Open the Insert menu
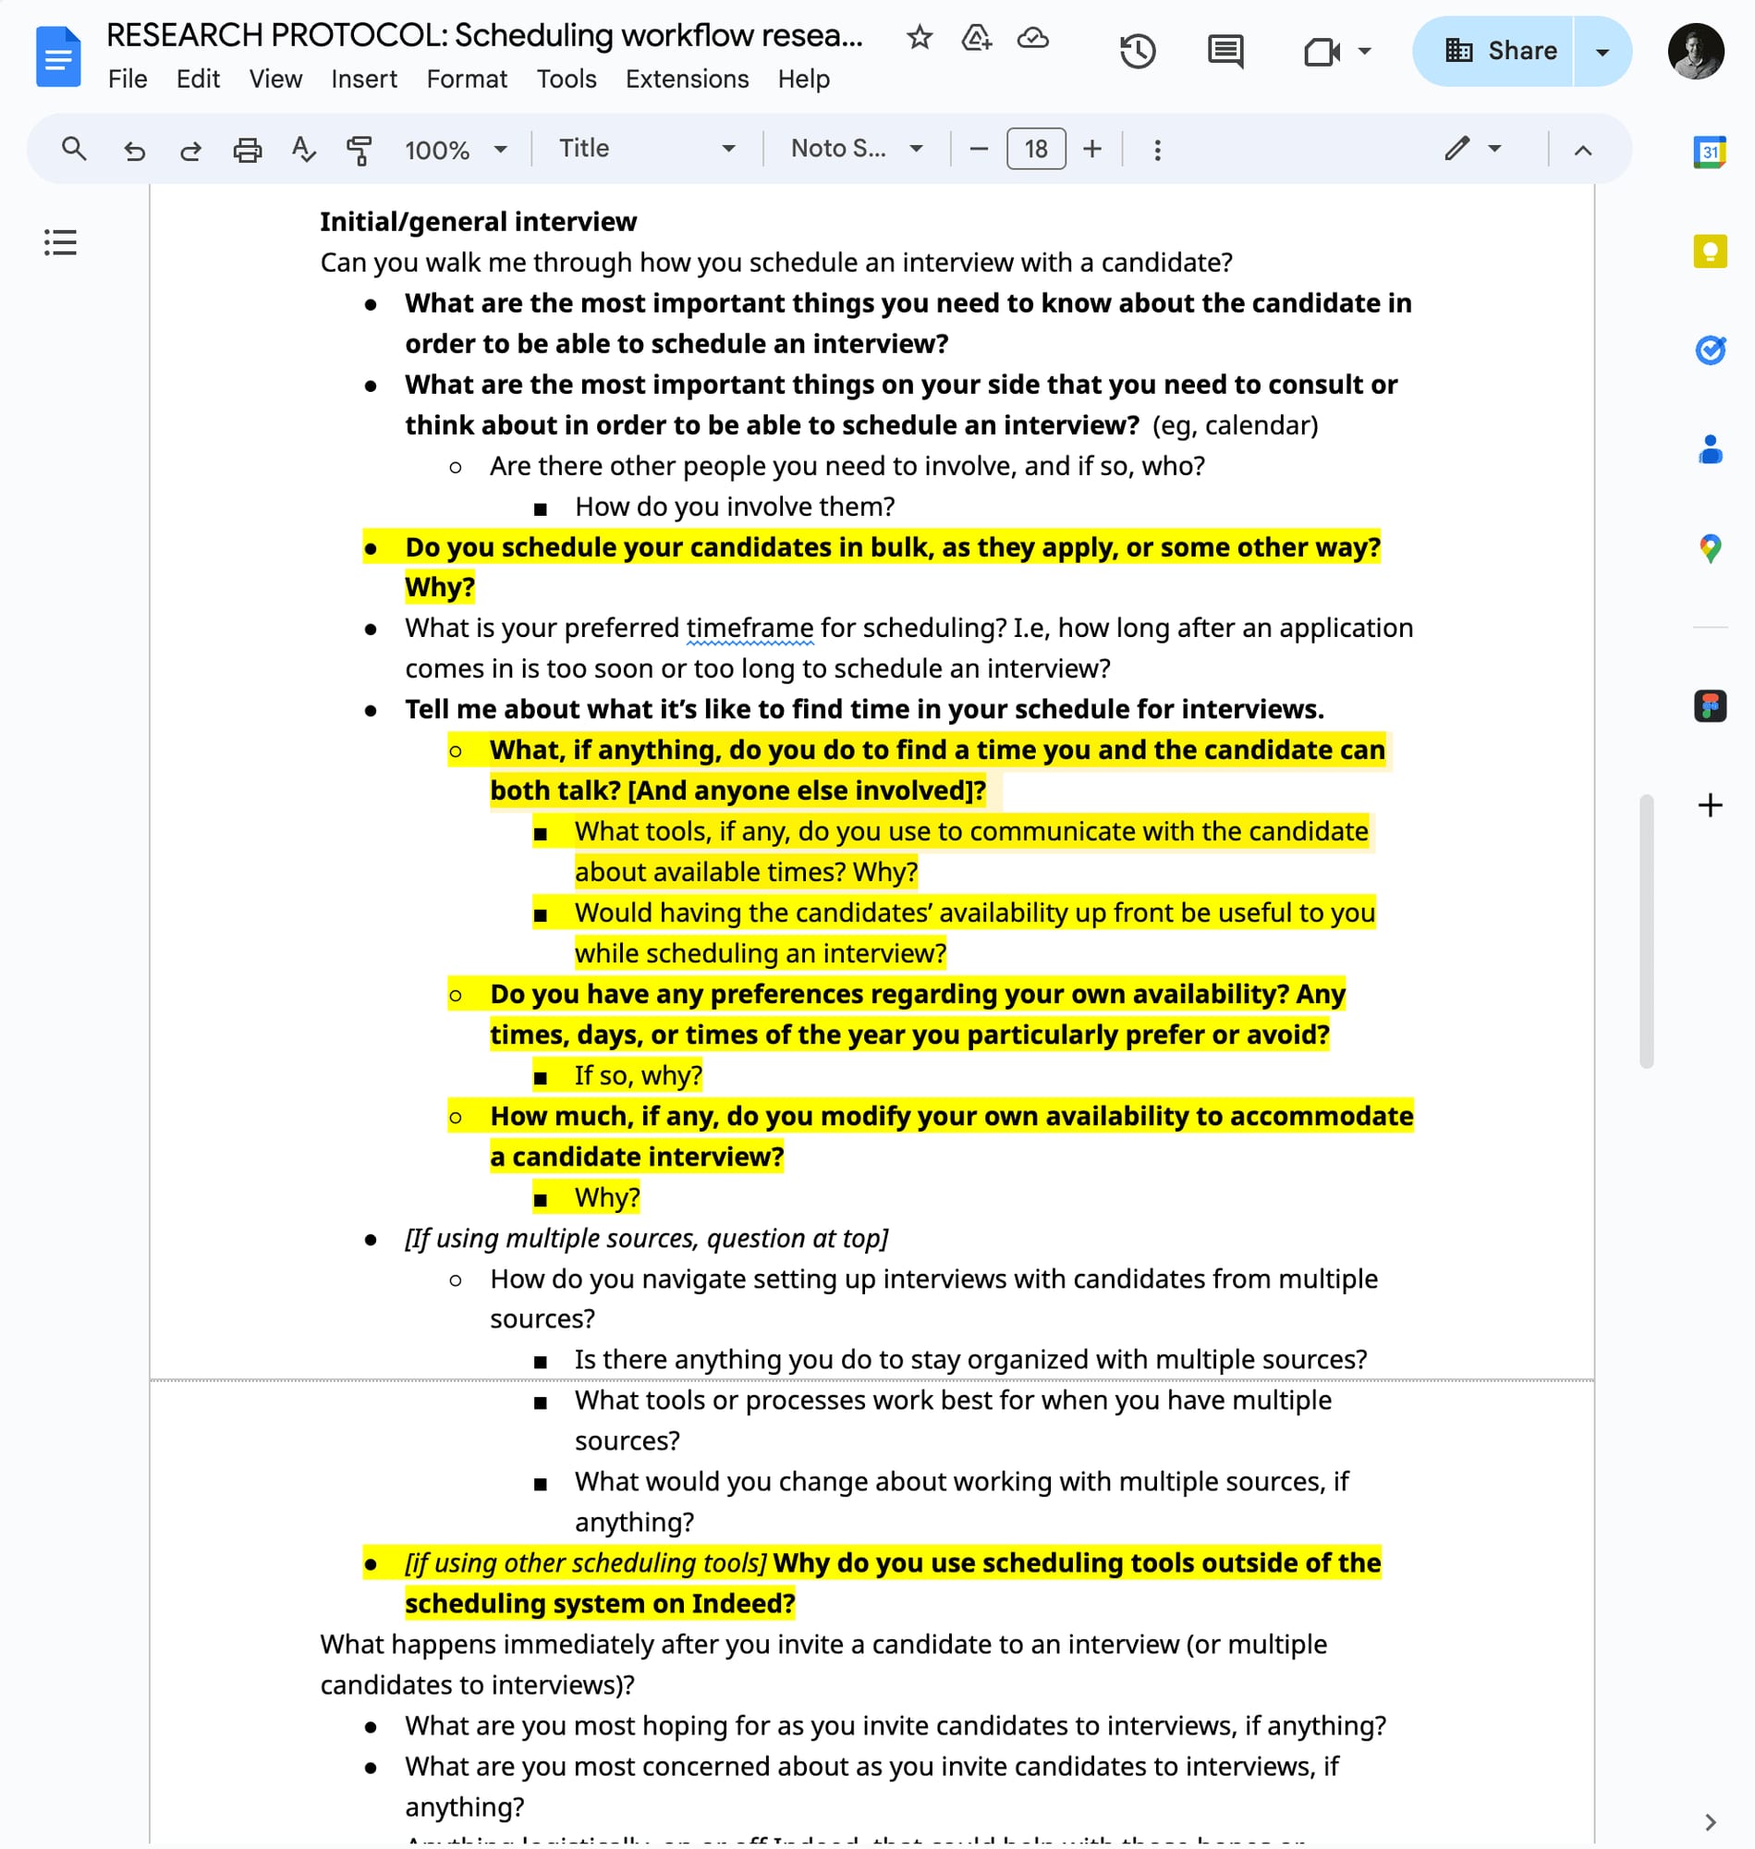The height and width of the screenshot is (1849, 1755). click(364, 80)
